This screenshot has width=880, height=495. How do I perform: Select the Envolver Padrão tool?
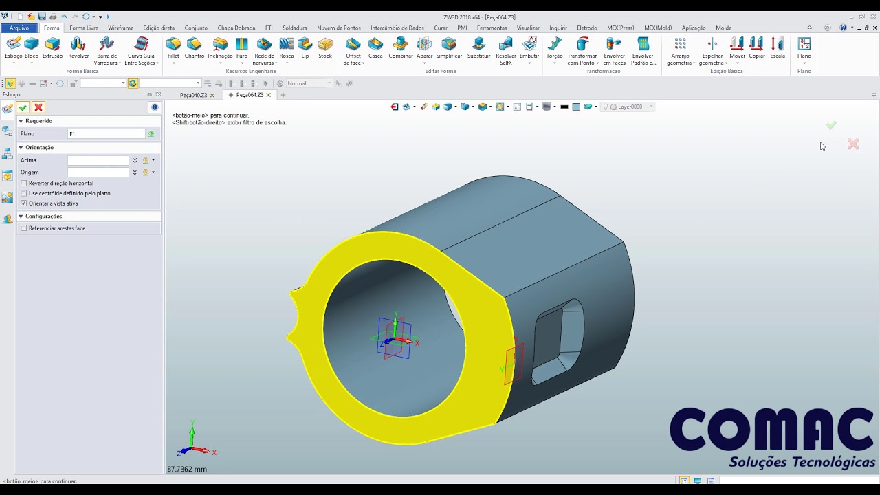pos(643,50)
